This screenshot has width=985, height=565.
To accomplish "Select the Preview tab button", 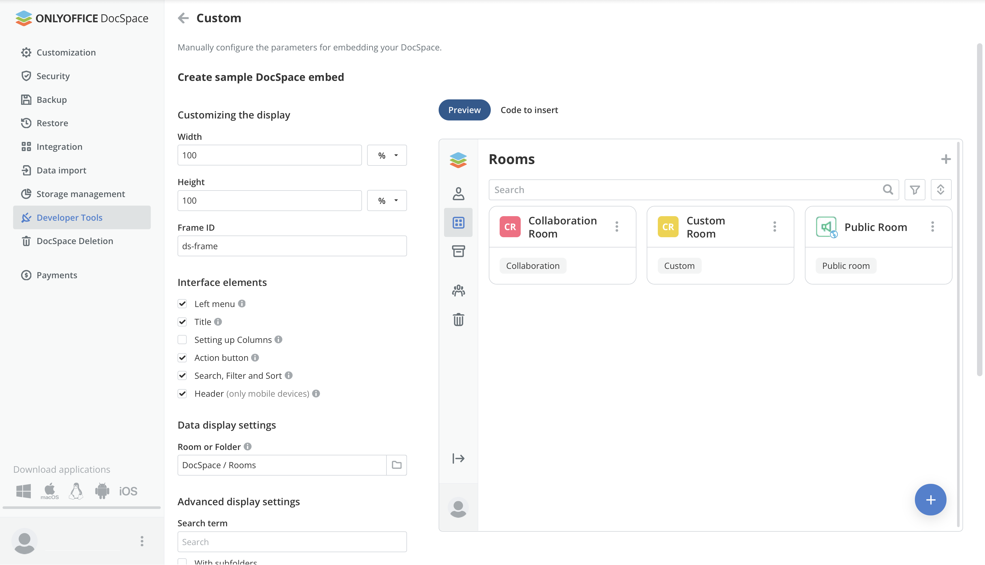I will click(464, 110).
